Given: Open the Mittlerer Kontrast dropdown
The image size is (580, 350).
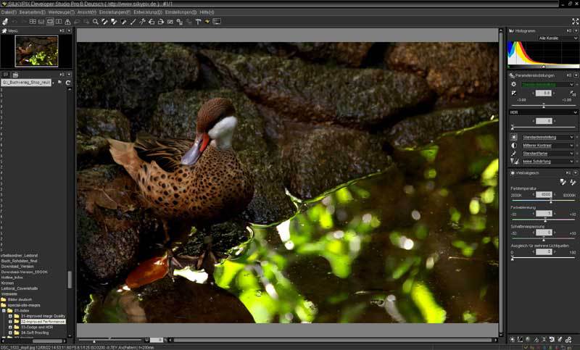Looking at the screenshot, I should (x=548, y=145).
